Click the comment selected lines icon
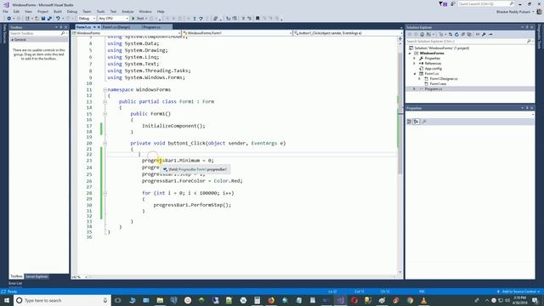 click(243, 19)
